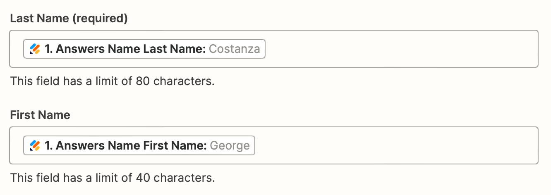Click the 'First Name' field label
551x195 pixels.
40,115
